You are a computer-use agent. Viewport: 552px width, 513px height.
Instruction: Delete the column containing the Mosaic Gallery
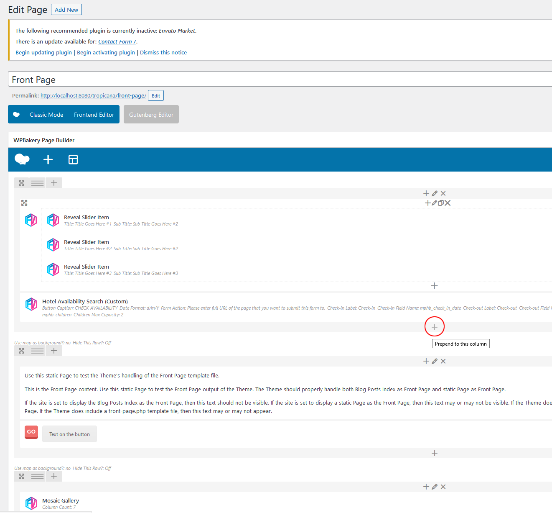[443, 487]
